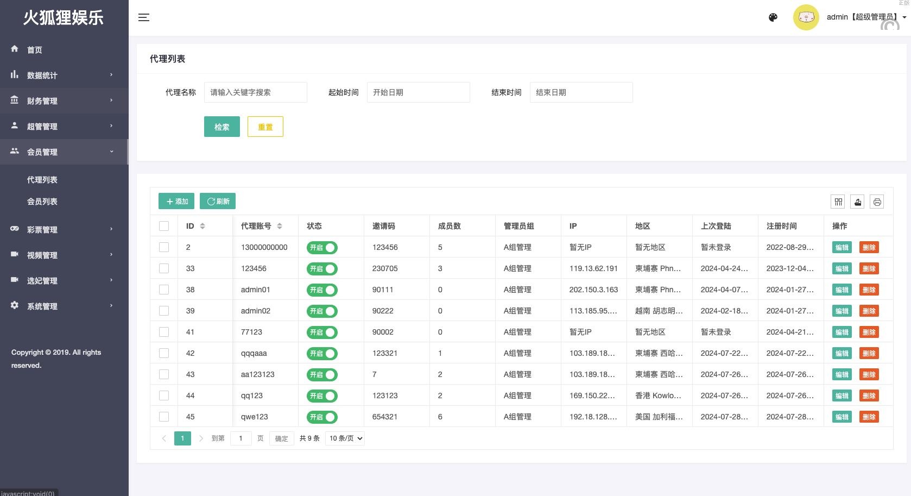This screenshot has width=911, height=496.
Task: Open column filter settings icon
Action: [x=838, y=202]
